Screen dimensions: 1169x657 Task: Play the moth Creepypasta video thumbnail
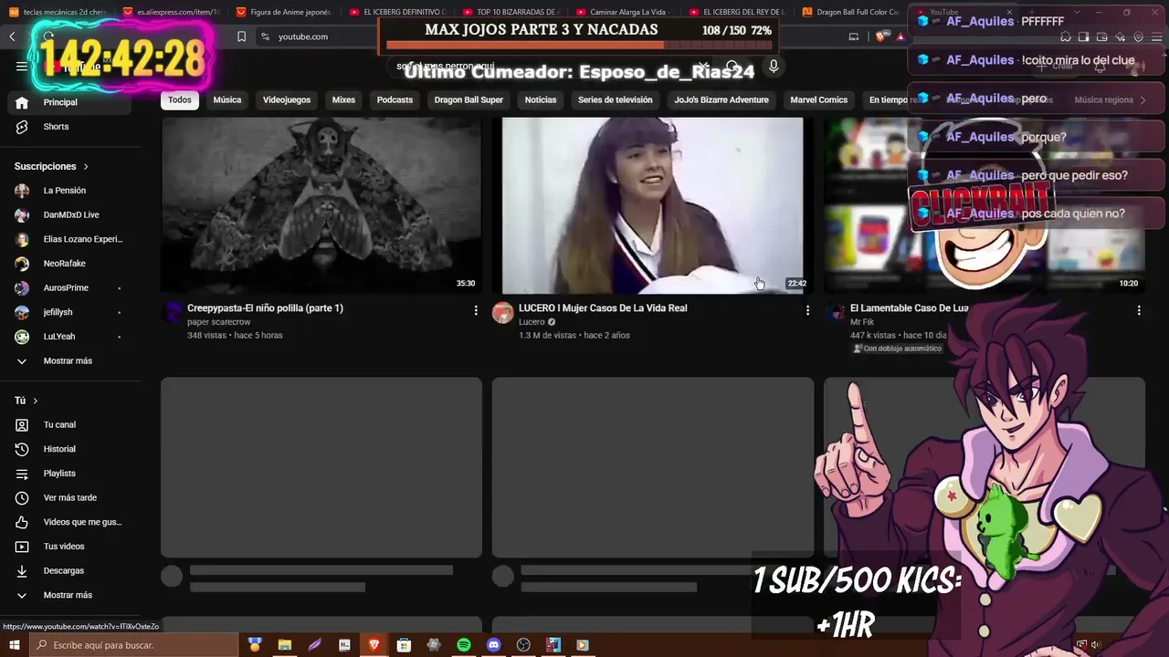click(x=321, y=205)
